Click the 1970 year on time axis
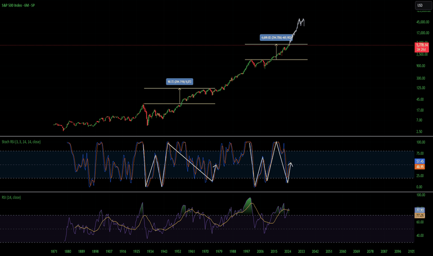The image size is (433, 256). (x=205, y=251)
